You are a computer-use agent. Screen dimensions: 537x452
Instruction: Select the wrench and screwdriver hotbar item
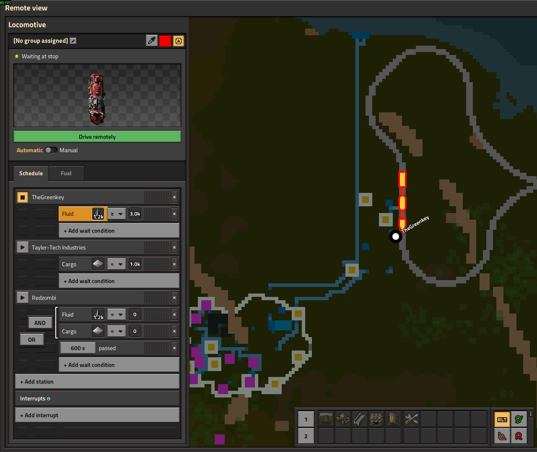tap(411, 419)
